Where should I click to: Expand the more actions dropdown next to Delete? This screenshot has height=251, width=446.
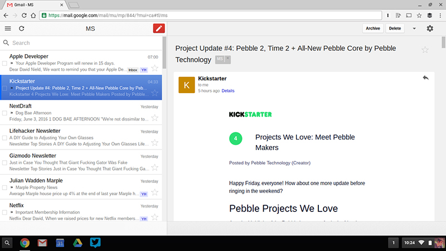[414, 28]
